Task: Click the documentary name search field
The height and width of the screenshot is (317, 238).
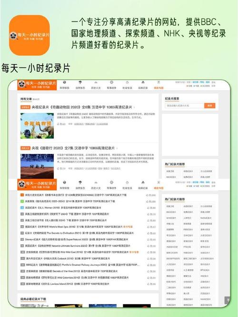Action: (x=185, y=106)
